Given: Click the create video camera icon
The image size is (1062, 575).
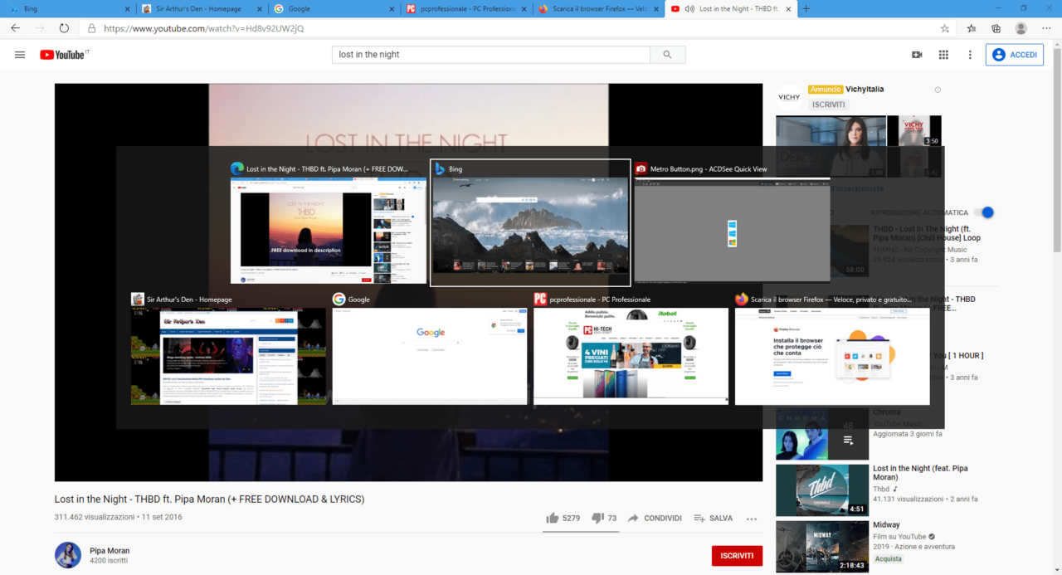Looking at the screenshot, I should [917, 55].
